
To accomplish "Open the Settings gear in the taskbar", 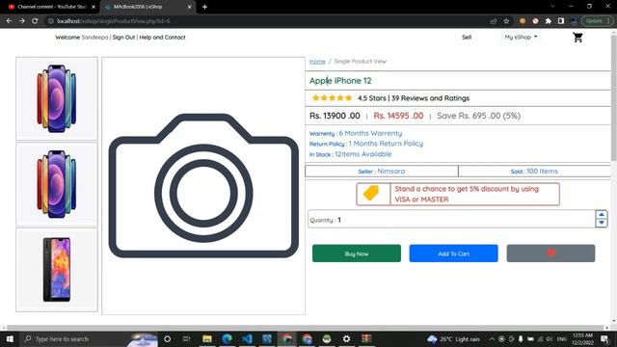I will pyautogui.click(x=346, y=338).
